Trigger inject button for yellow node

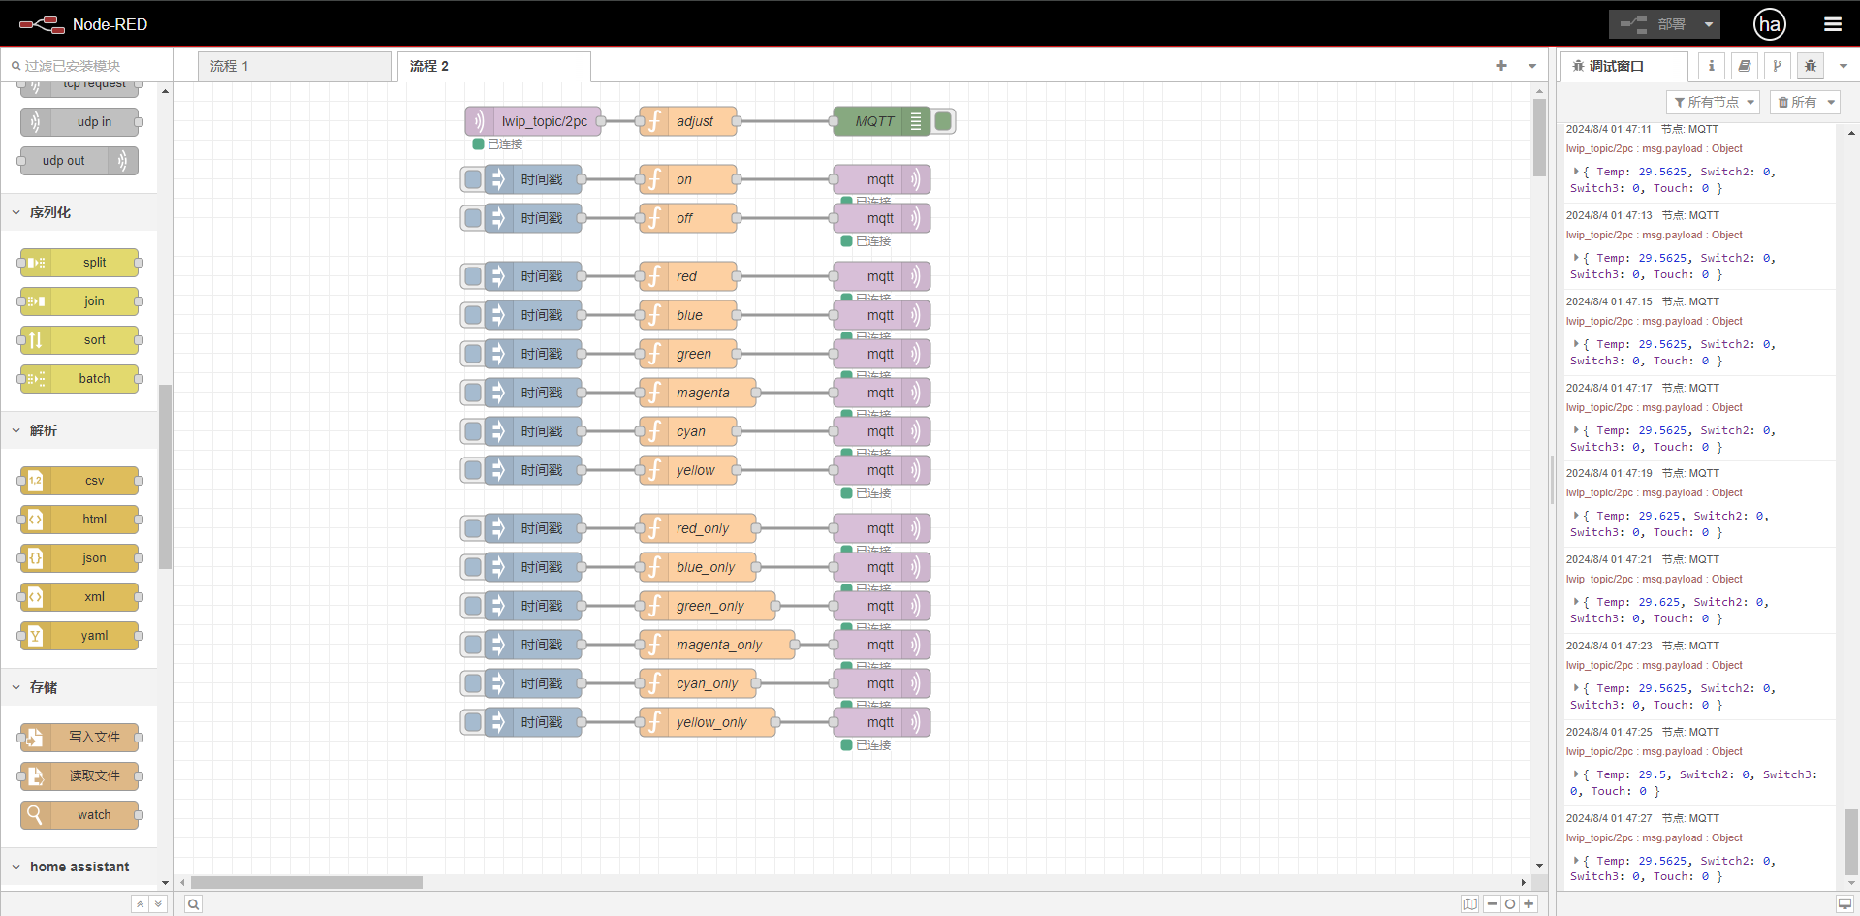[473, 470]
